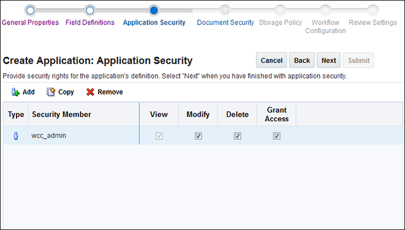Click the Add label in toolbar
Image resolution: width=405 pixels, height=230 pixels.
pyautogui.click(x=28, y=92)
